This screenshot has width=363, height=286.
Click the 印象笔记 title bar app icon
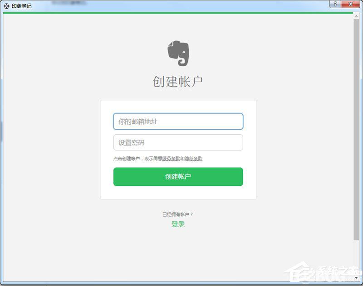pyautogui.click(x=6, y=6)
